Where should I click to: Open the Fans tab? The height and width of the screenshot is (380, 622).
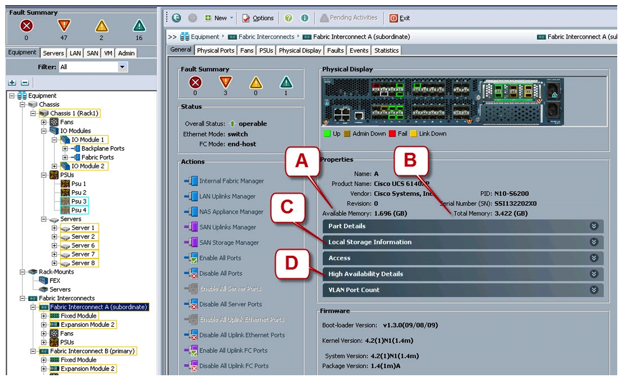[x=247, y=50]
